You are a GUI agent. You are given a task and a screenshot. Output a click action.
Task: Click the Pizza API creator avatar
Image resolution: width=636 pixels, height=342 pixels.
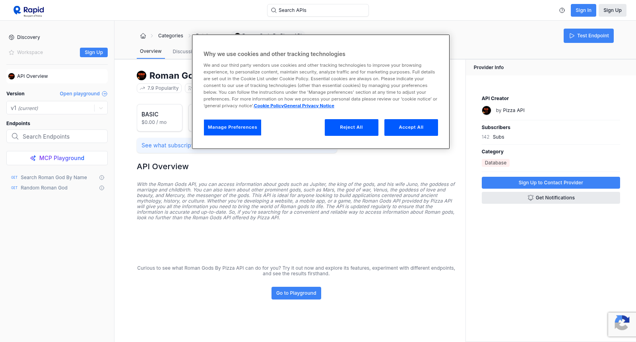487,110
